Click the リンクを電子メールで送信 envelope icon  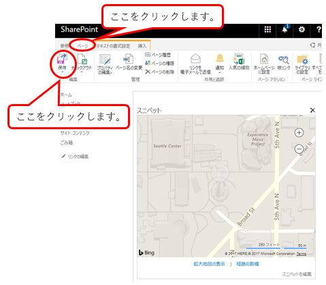195,59
